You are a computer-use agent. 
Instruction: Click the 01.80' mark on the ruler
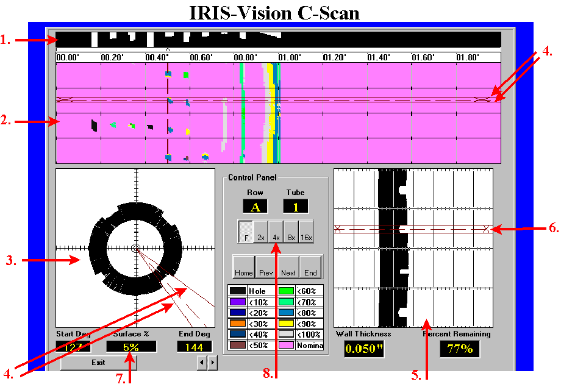(x=467, y=57)
